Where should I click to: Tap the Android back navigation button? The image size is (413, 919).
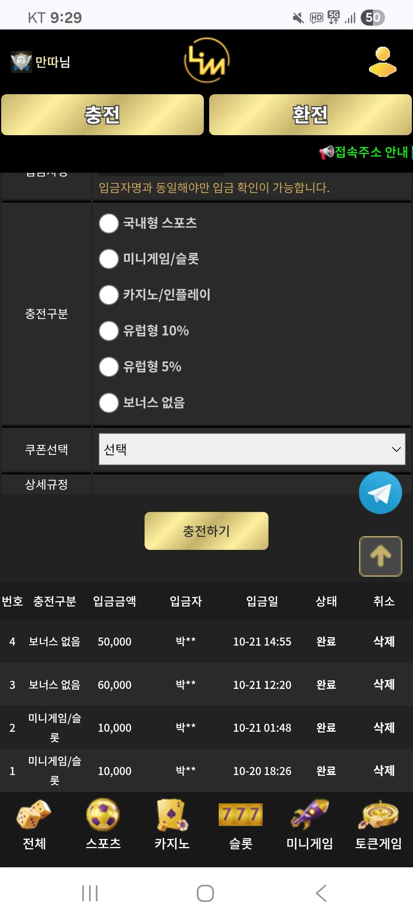click(321, 893)
